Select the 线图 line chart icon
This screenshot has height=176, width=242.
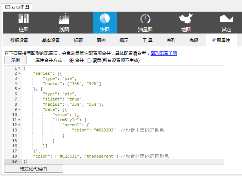point(64,22)
